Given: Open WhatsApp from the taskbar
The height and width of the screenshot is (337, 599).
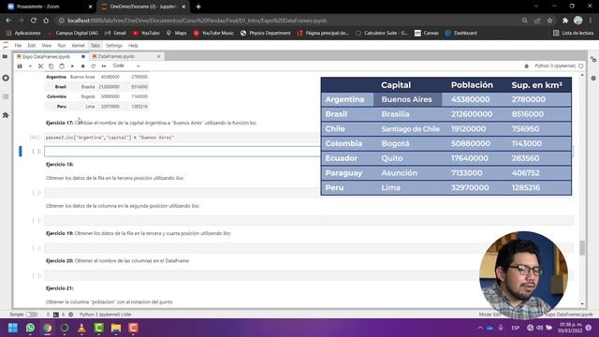Looking at the screenshot, I should pyautogui.click(x=30, y=328).
